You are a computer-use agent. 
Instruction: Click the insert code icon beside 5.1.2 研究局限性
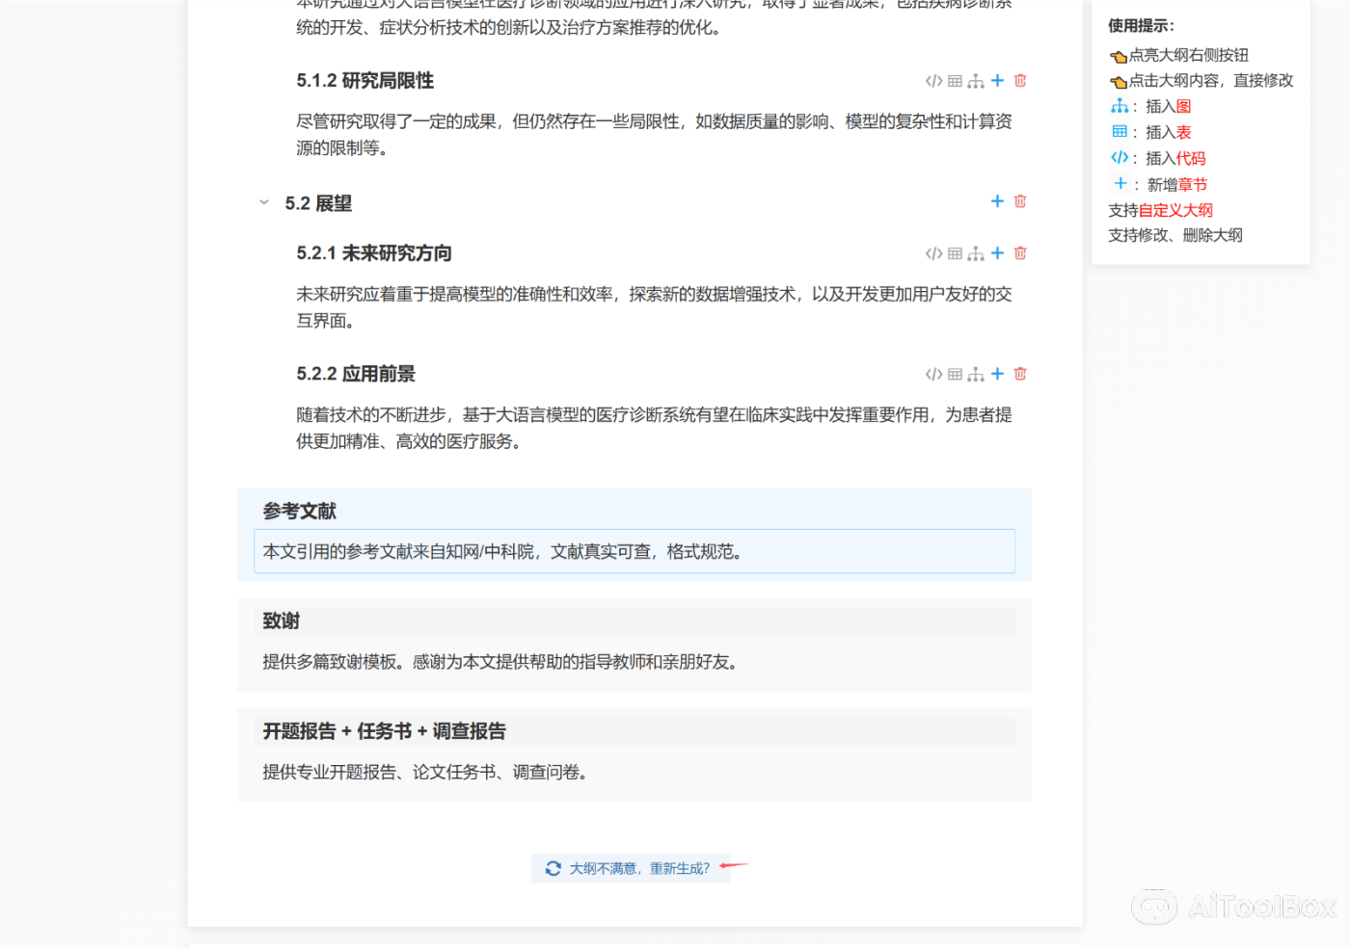pyautogui.click(x=931, y=81)
